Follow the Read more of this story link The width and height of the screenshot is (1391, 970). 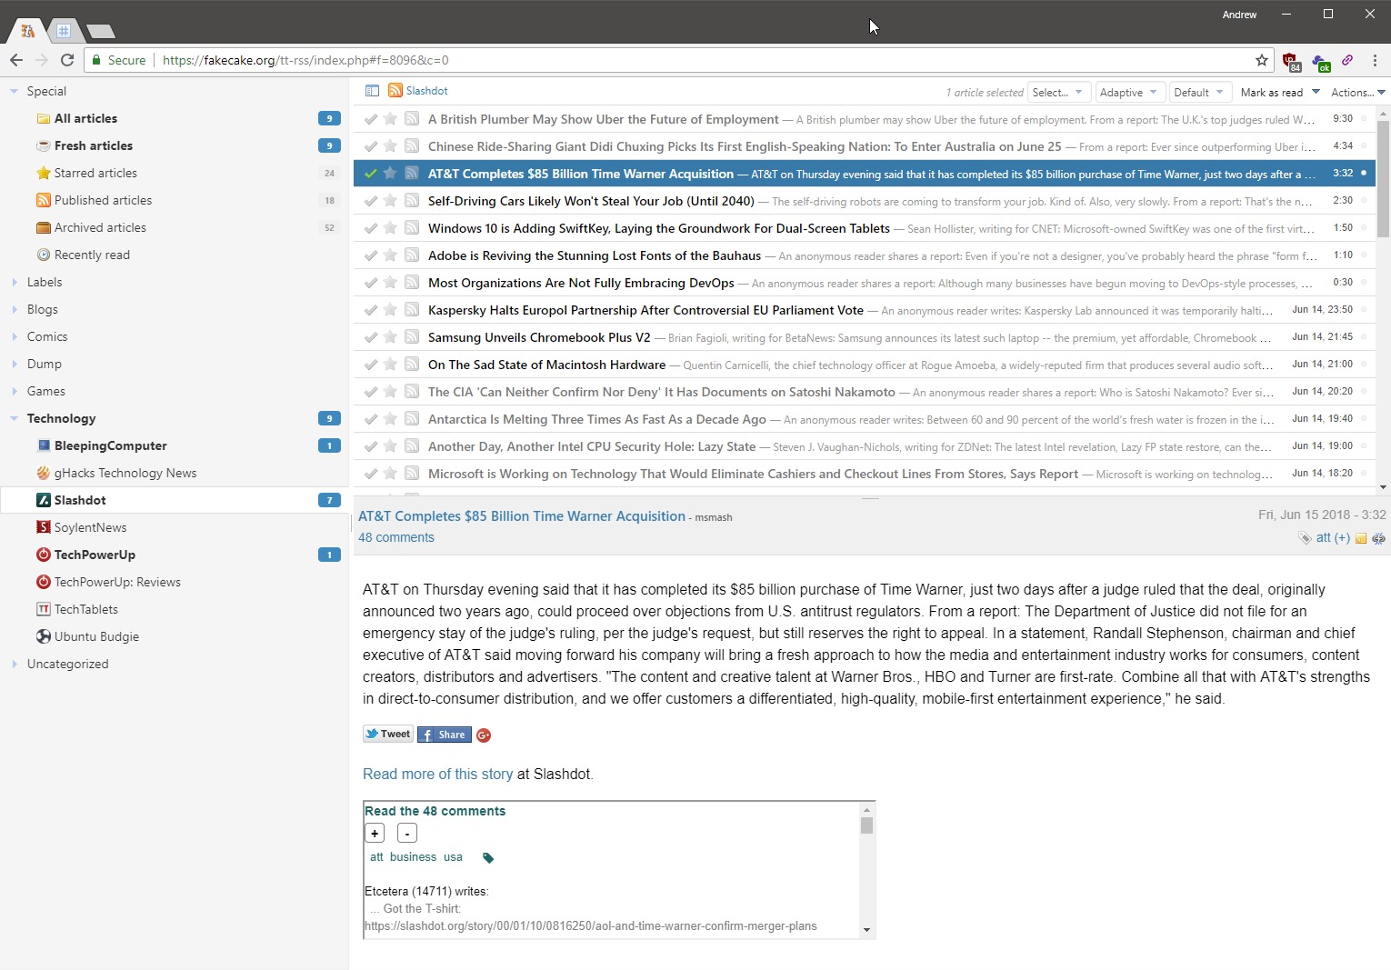click(x=437, y=774)
